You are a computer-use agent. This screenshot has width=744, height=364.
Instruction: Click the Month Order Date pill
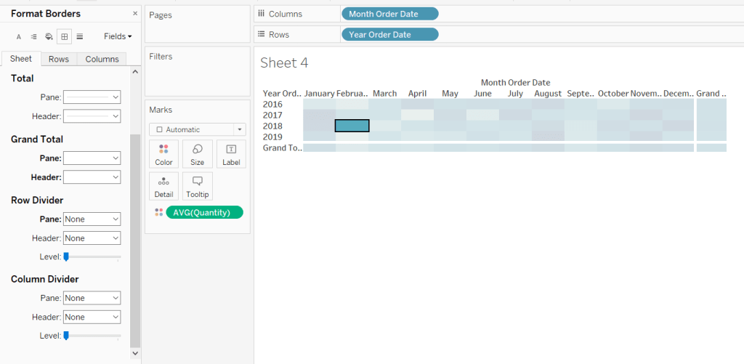coord(389,14)
